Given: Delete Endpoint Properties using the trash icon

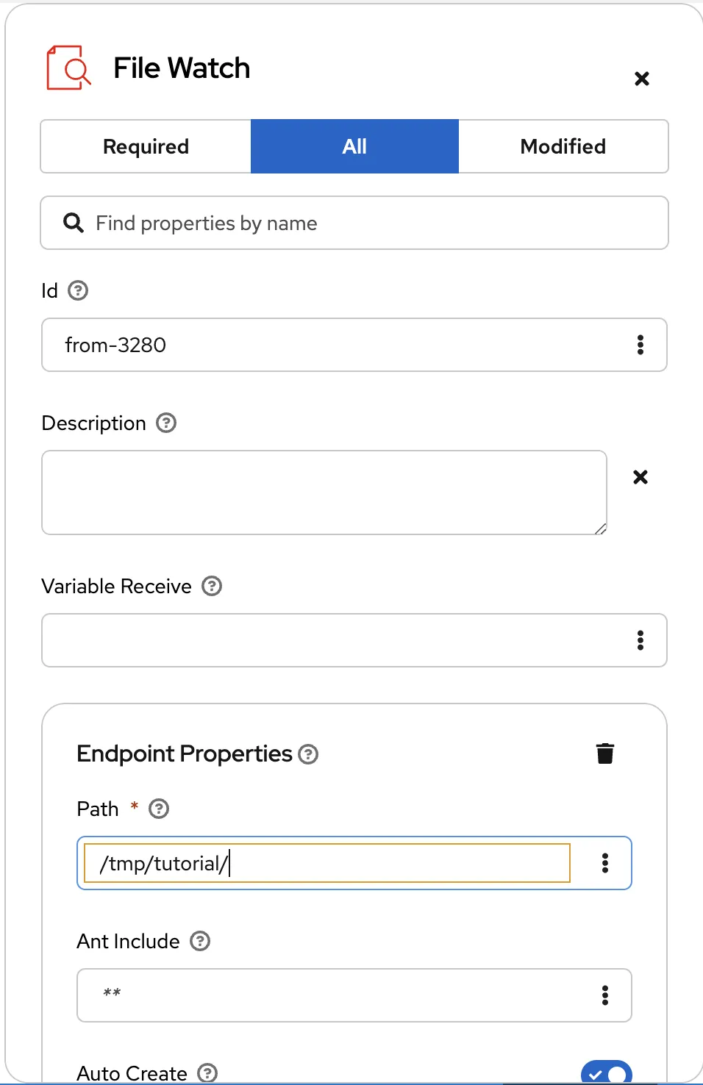Looking at the screenshot, I should pos(604,753).
